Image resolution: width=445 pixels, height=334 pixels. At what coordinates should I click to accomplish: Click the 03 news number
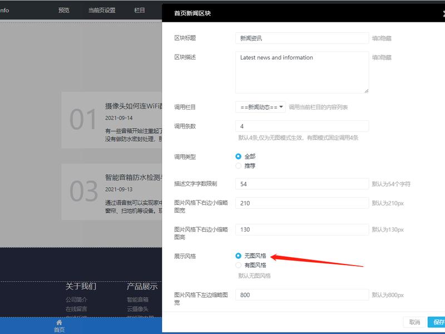tap(84, 191)
